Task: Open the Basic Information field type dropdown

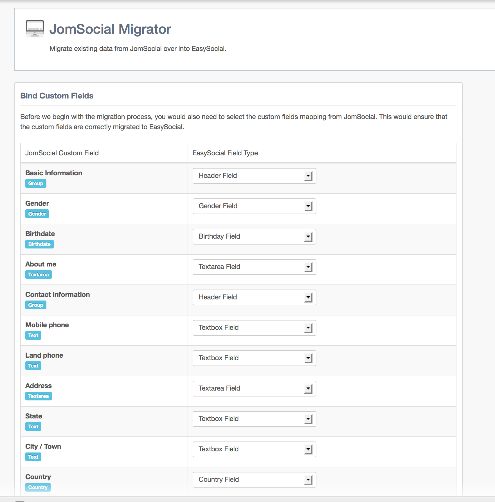Action: [x=254, y=176]
